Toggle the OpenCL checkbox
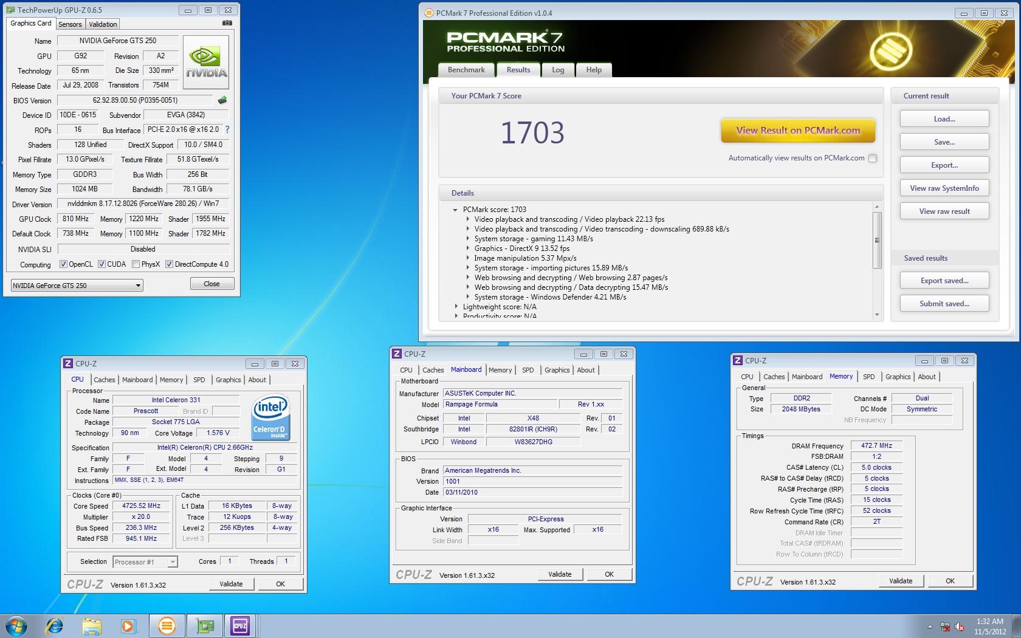 click(x=63, y=264)
